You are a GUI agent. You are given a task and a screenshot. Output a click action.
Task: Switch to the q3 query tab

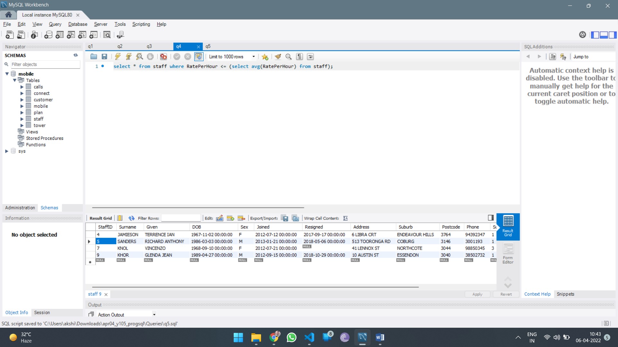click(149, 46)
